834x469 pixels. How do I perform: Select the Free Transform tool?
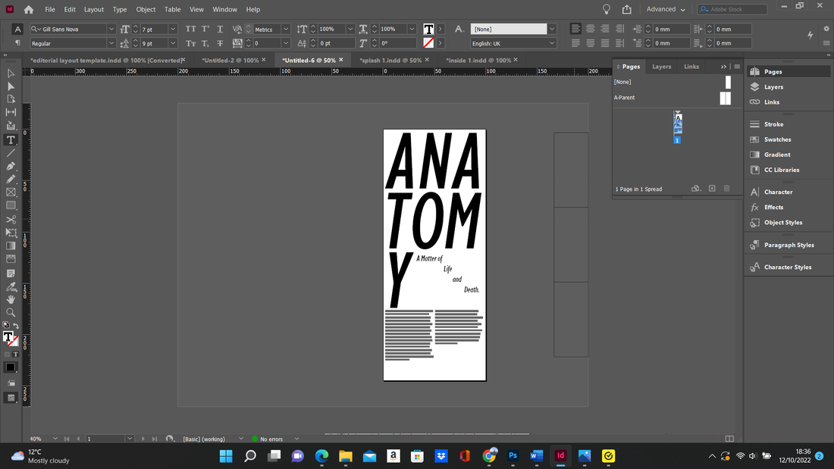pos(11,233)
